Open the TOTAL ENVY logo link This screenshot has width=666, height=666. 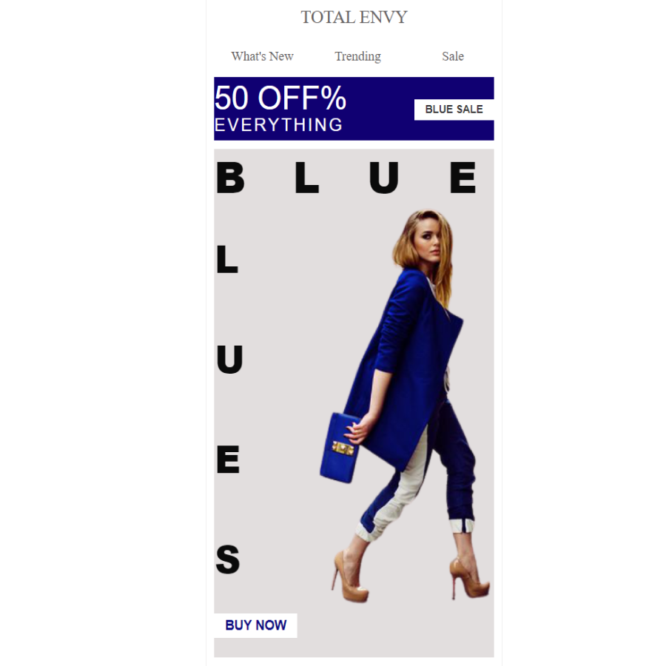point(354,18)
